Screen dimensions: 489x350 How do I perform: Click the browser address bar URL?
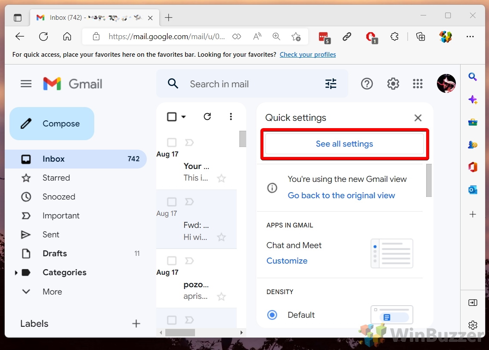167,37
